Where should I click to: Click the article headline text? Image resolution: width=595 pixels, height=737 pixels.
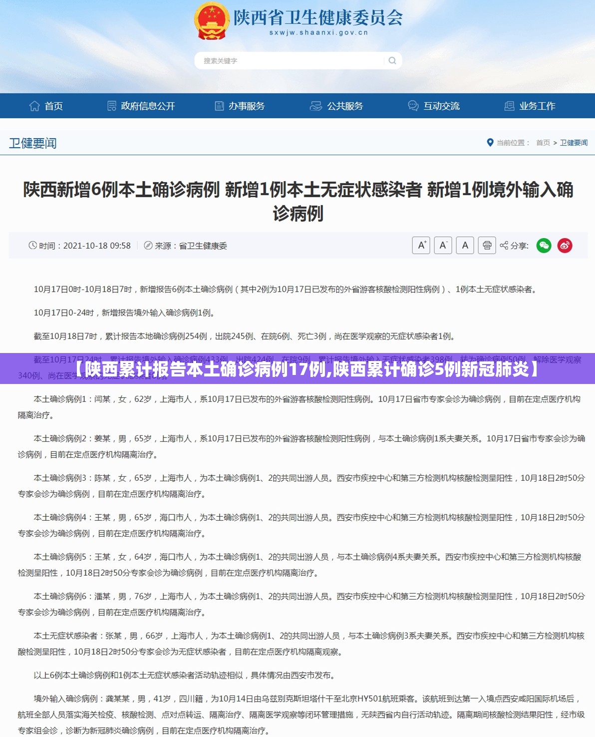tap(298, 201)
